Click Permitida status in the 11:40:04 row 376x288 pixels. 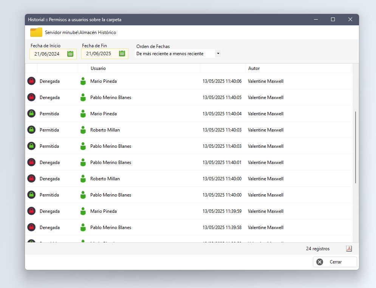point(49,114)
